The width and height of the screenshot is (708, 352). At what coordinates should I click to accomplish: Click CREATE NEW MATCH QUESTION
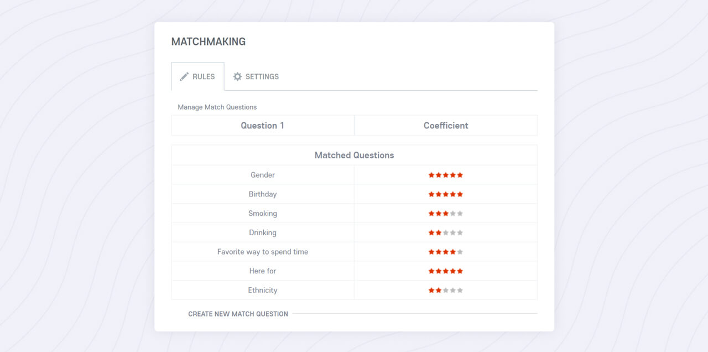coord(237,314)
